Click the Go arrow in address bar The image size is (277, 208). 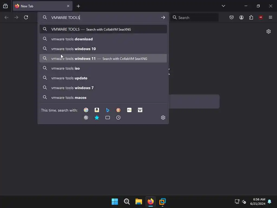pos(163,17)
